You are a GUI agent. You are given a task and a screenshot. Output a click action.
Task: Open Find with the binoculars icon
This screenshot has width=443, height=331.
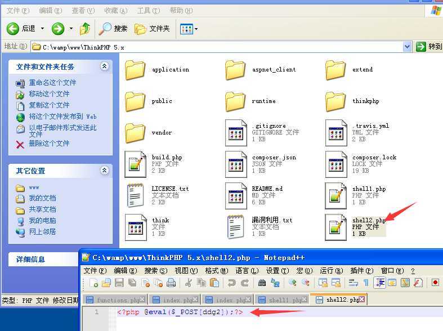262,283
